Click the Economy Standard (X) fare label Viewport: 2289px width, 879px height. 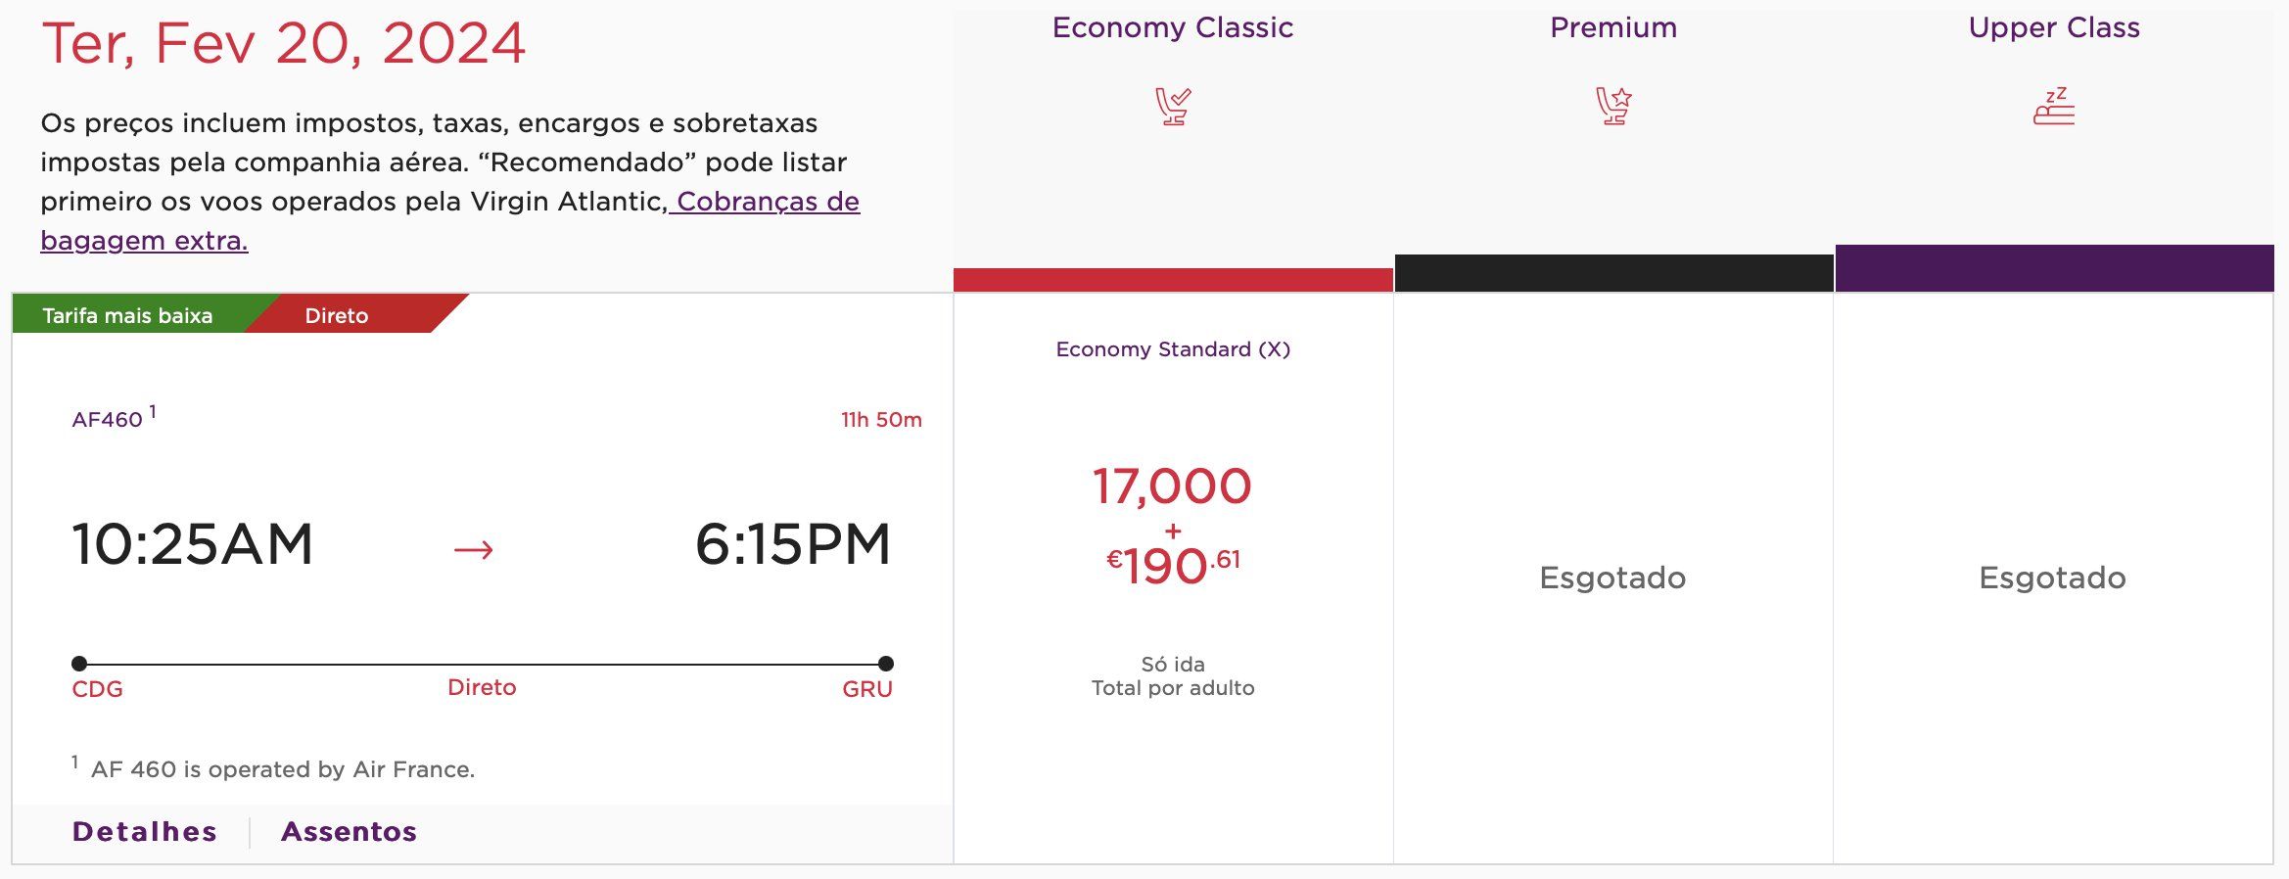1173,349
